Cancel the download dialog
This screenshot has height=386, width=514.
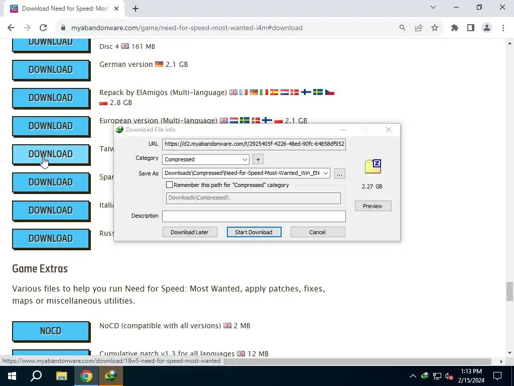pos(317,232)
